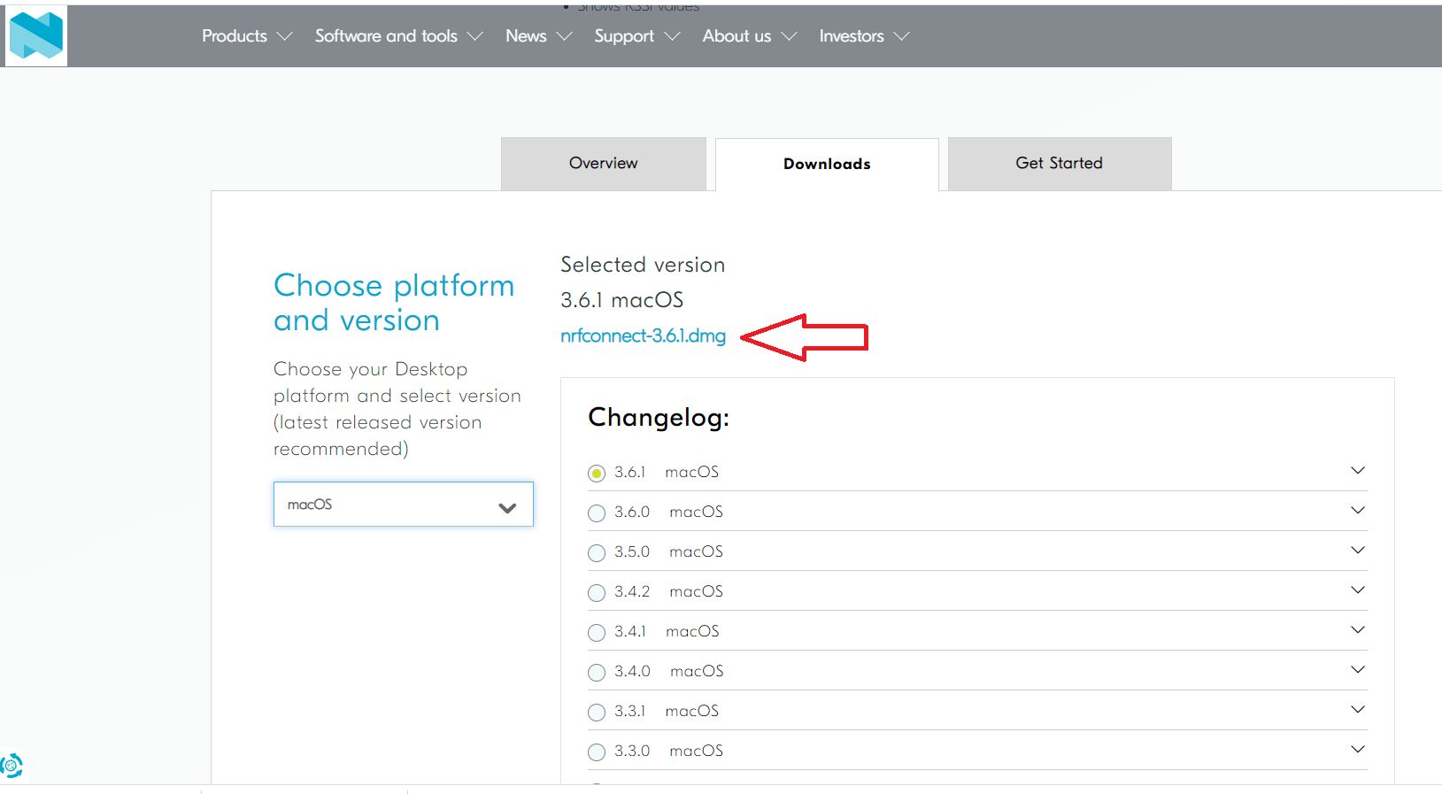
Task: Open the Software and tools menu
Action: point(399,36)
